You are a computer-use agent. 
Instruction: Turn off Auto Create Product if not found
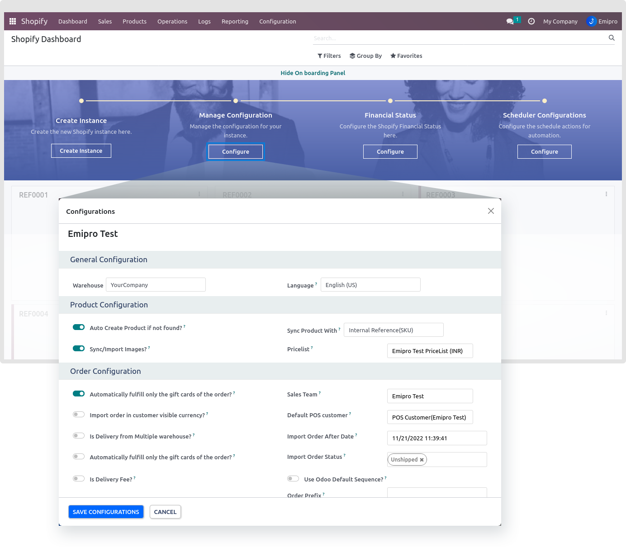pos(79,327)
